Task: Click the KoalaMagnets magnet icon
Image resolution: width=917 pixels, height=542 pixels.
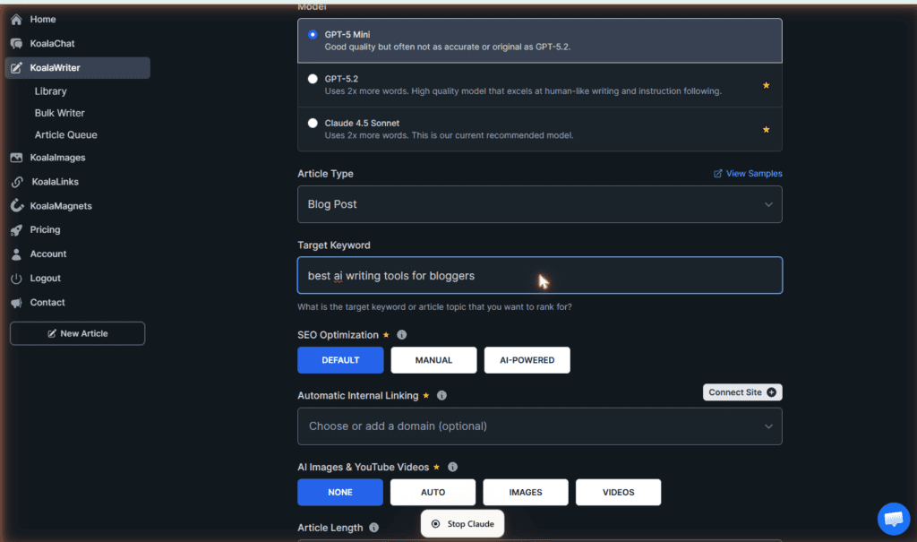Action: point(17,205)
